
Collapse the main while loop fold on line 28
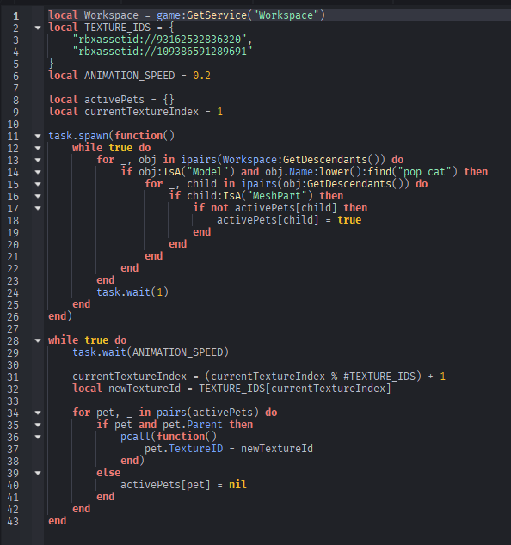tap(38, 340)
